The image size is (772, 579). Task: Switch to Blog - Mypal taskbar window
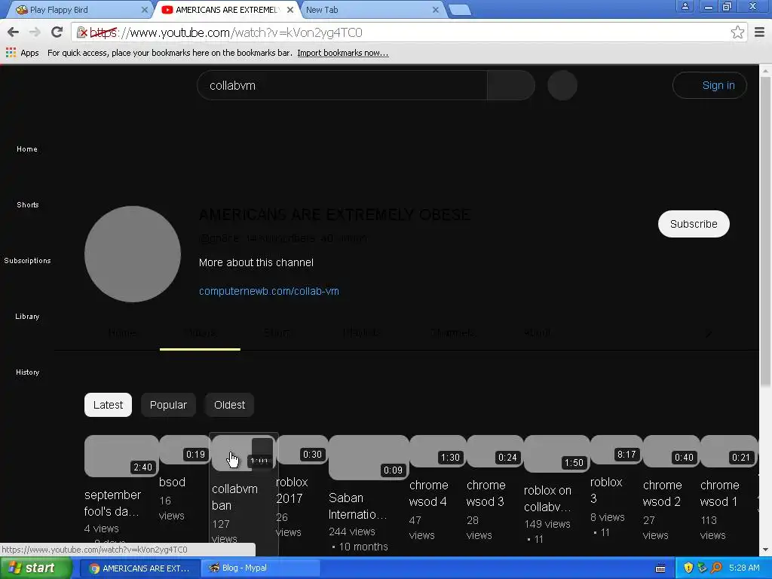[260, 568]
